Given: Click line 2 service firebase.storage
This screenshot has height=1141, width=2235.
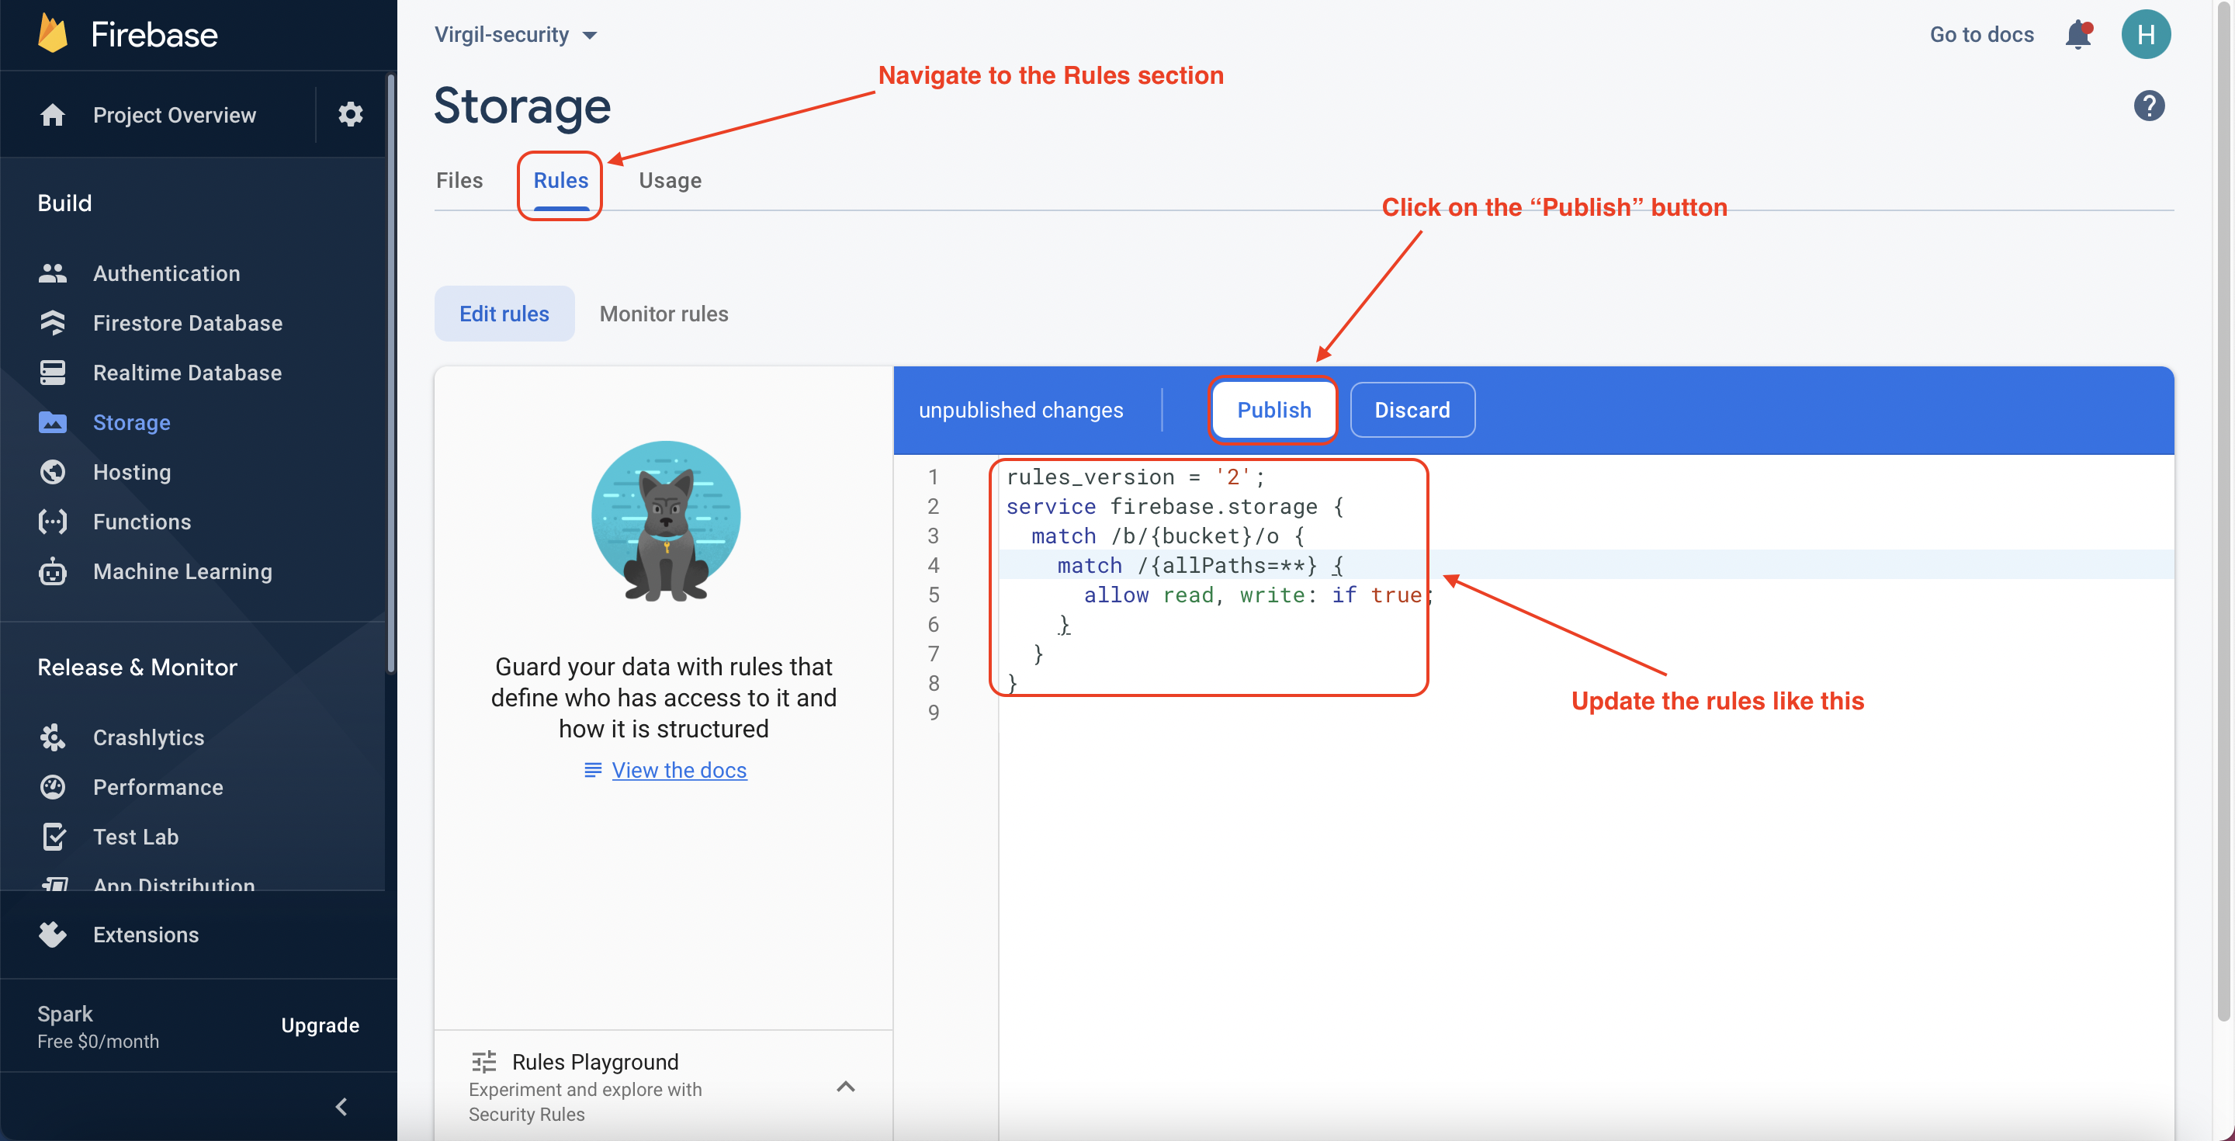Looking at the screenshot, I should 1175,506.
